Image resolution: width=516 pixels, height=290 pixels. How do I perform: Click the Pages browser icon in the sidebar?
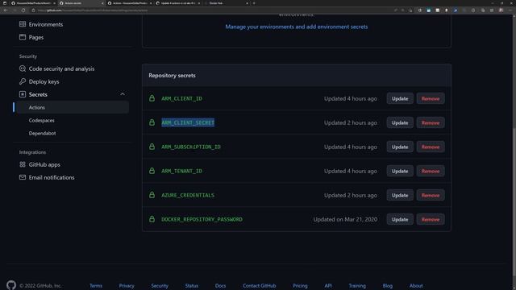23,37
